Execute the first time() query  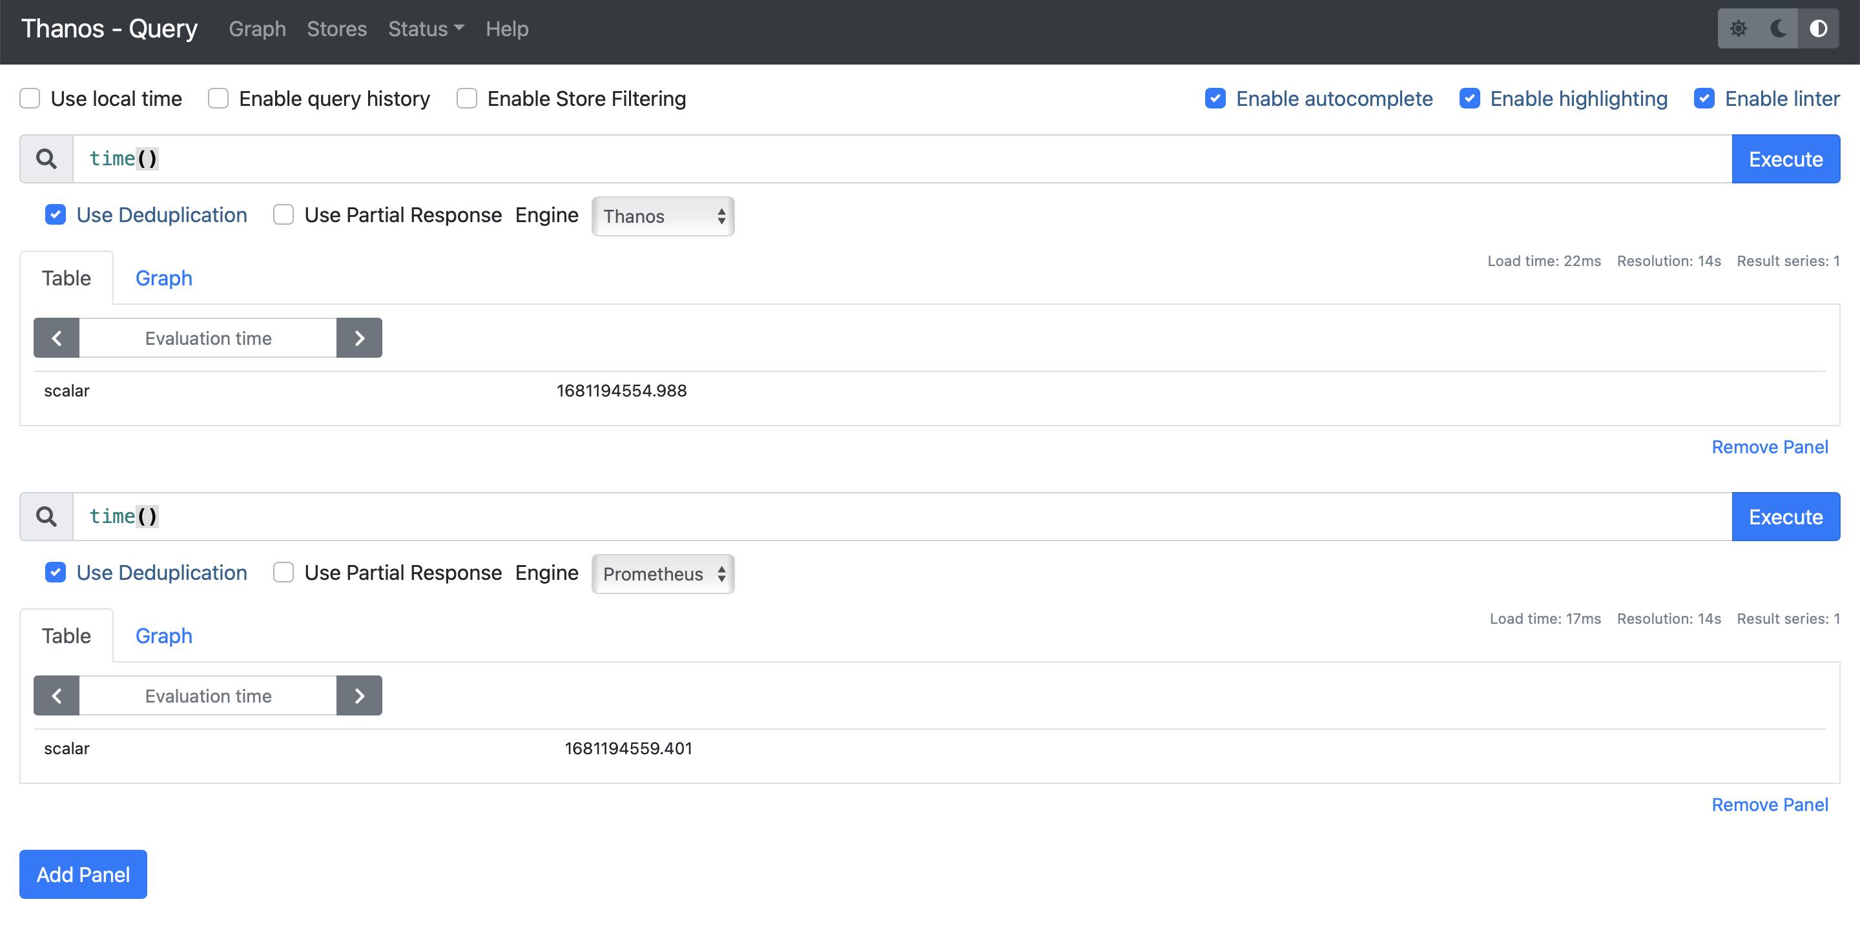(x=1786, y=159)
